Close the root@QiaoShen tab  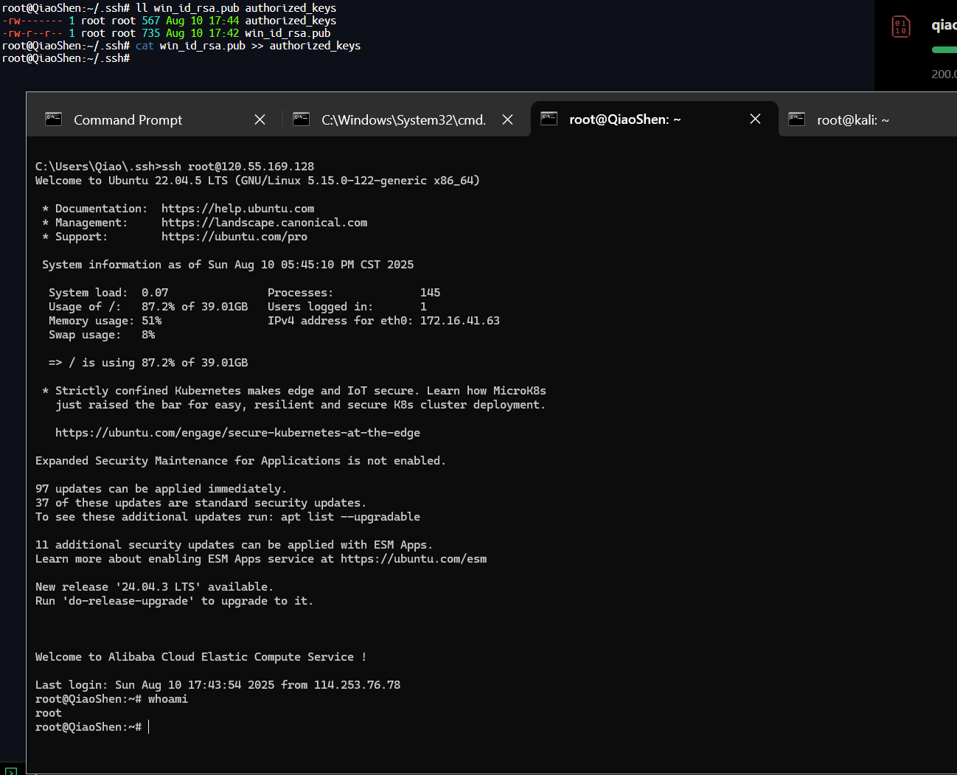[755, 119]
